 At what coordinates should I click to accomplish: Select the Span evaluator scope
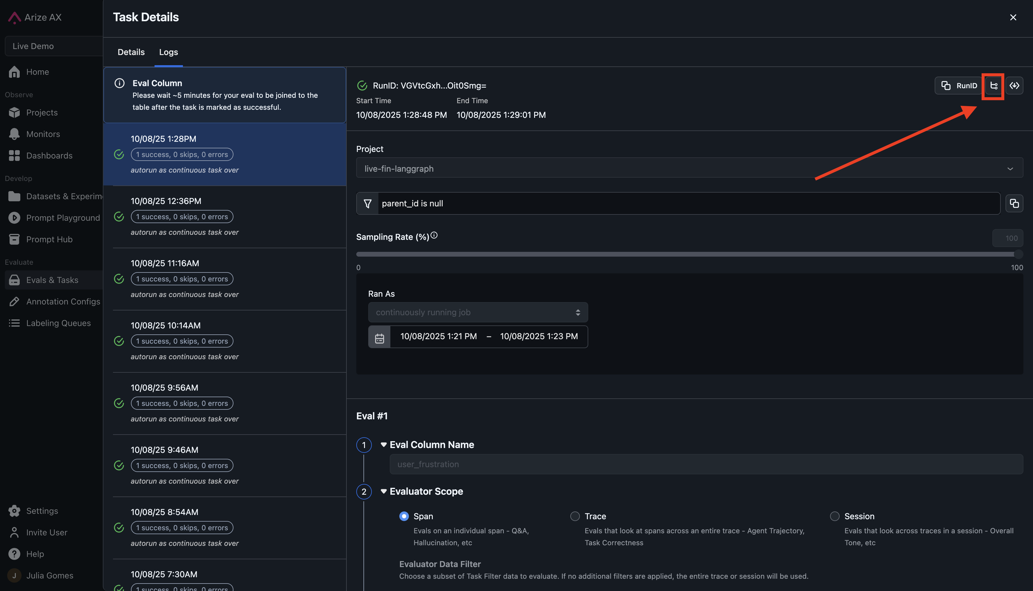tap(404, 516)
